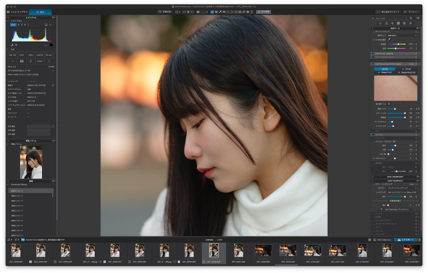Toggle DxO Smart Lighting on/off
The height and width of the screenshot is (273, 428).
pyautogui.click(x=373, y=53)
